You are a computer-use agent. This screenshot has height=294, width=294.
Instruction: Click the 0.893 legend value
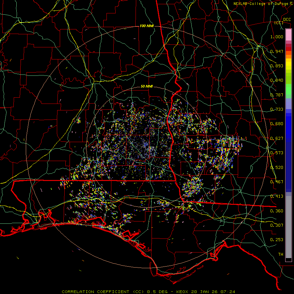coord(277,66)
